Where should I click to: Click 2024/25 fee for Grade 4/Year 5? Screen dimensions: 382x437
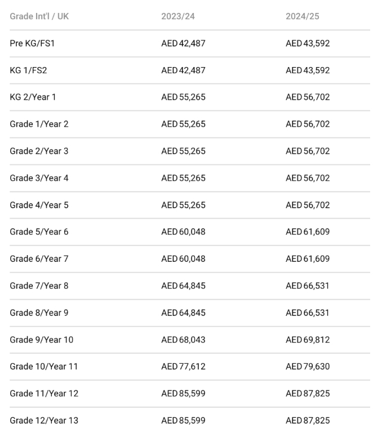pyautogui.click(x=308, y=205)
